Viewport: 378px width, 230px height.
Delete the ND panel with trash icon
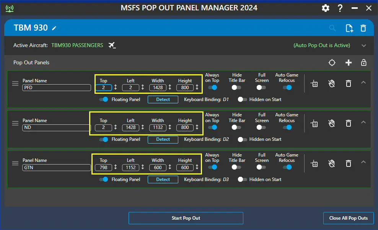click(x=348, y=124)
